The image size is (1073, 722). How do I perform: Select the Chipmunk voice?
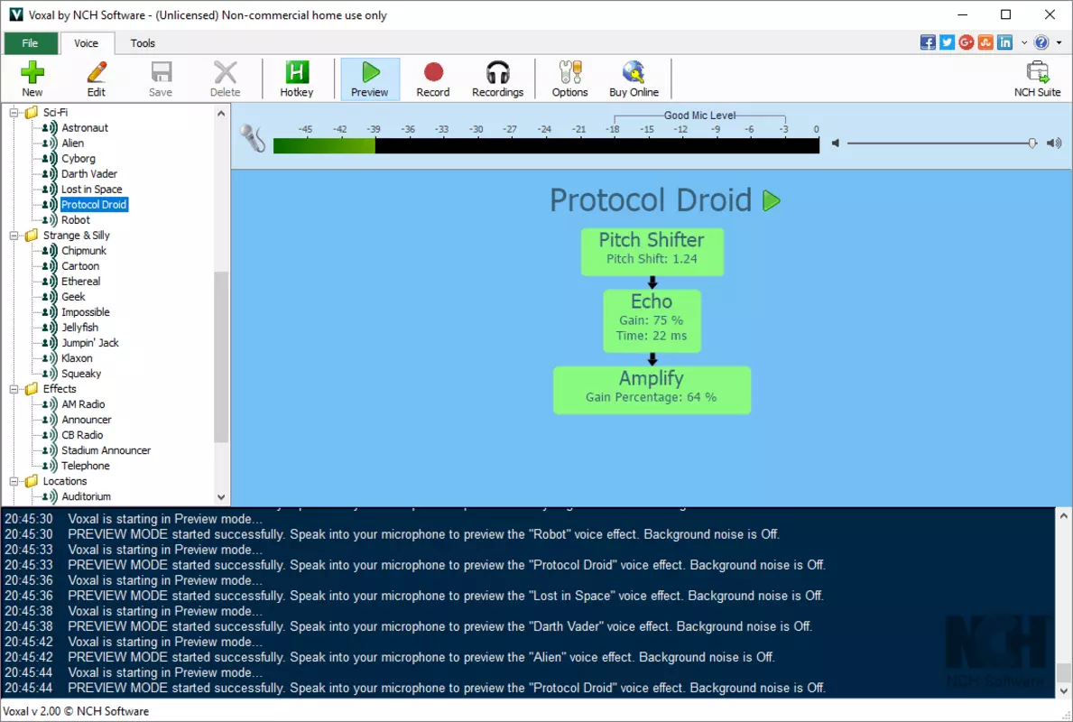[84, 251]
